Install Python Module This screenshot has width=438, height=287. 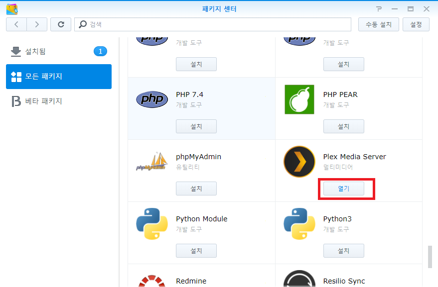click(x=196, y=251)
